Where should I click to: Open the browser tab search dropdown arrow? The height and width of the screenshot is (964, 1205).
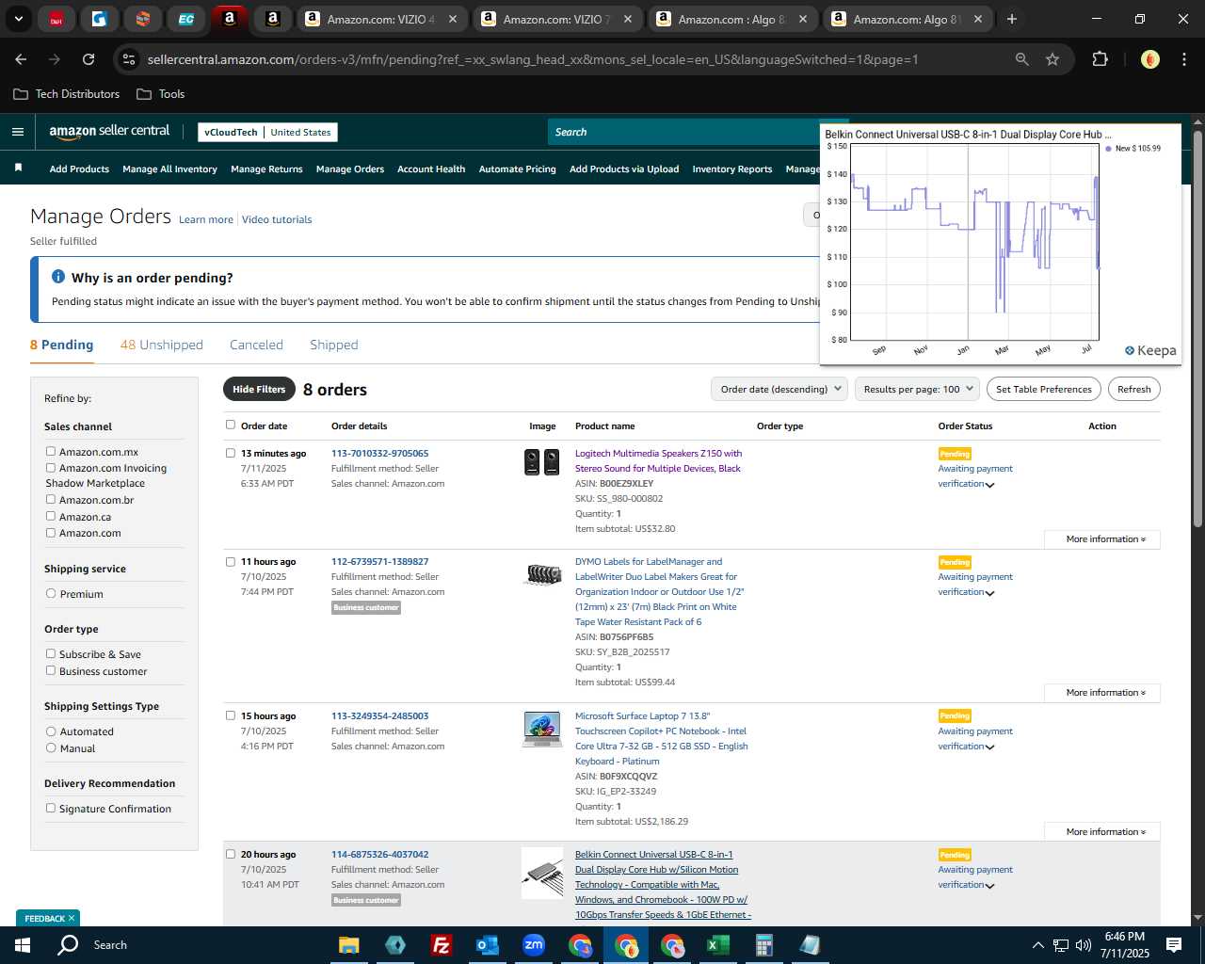tap(18, 19)
